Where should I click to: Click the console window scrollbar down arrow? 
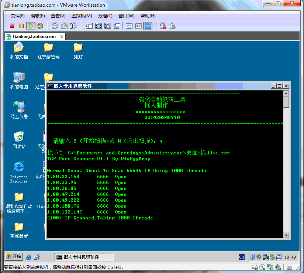(286, 235)
